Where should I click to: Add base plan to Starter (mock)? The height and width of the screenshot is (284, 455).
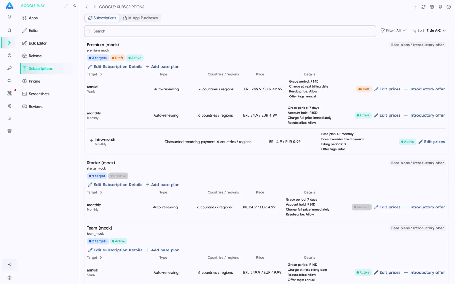(x=162, y=185)
